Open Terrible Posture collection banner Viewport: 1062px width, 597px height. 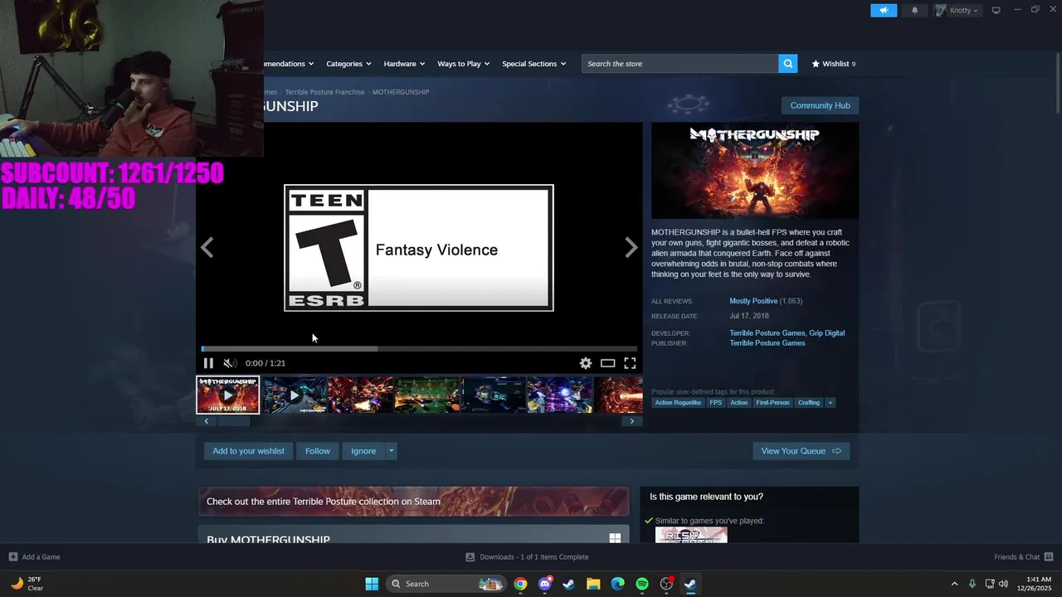click(x=413, y=502)
